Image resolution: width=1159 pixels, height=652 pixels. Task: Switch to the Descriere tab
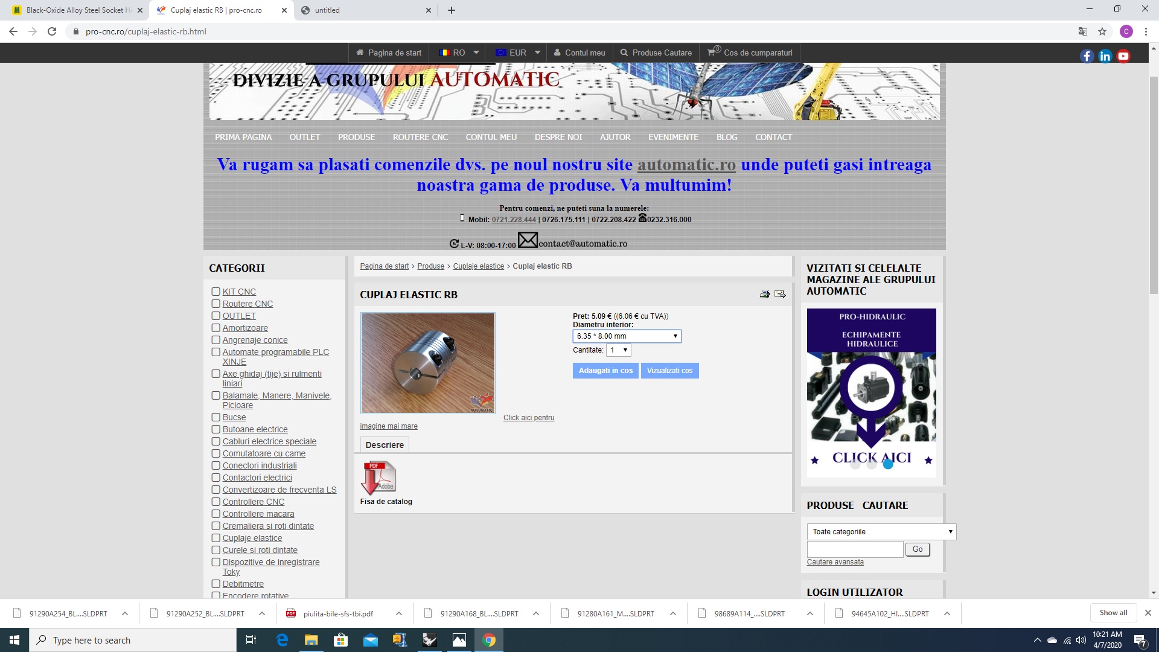click(385, 445)
